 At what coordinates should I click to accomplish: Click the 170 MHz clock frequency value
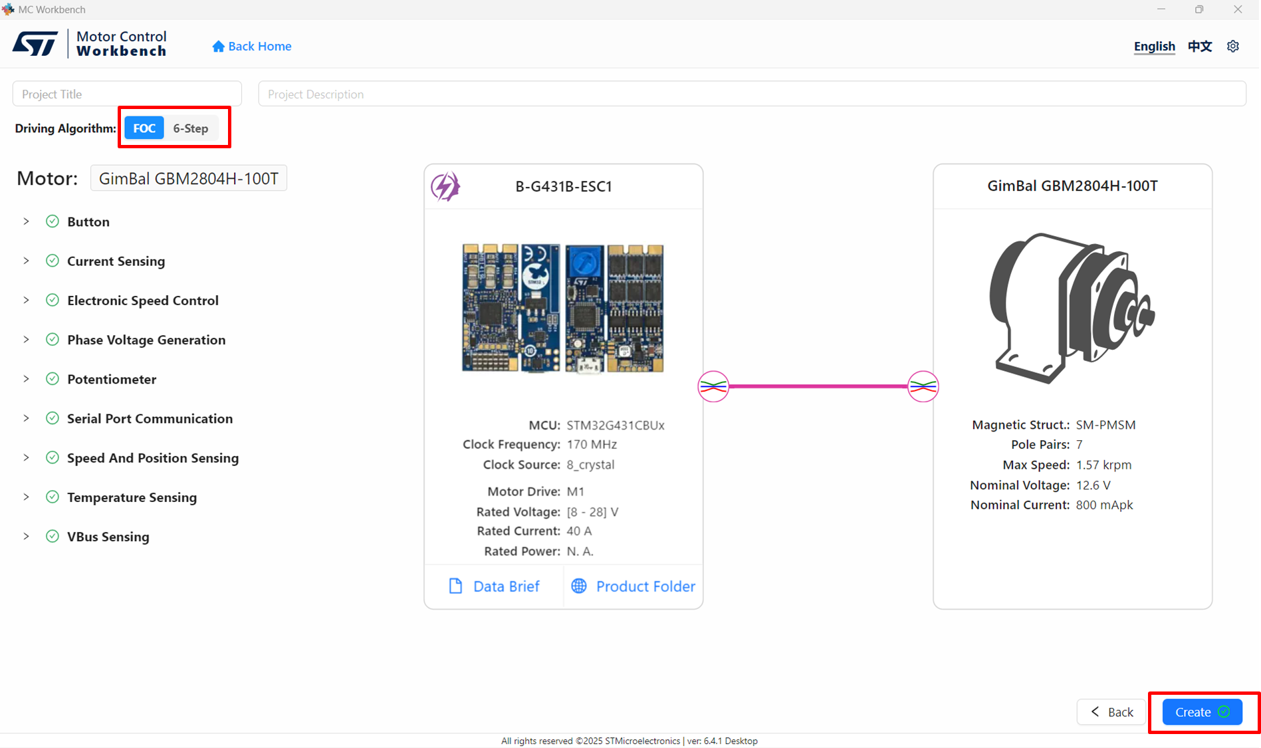592,444
